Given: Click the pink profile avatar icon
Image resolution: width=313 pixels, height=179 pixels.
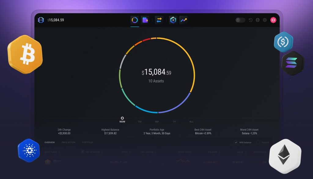Looking at the screenshot, I should (x=274, y=20).
